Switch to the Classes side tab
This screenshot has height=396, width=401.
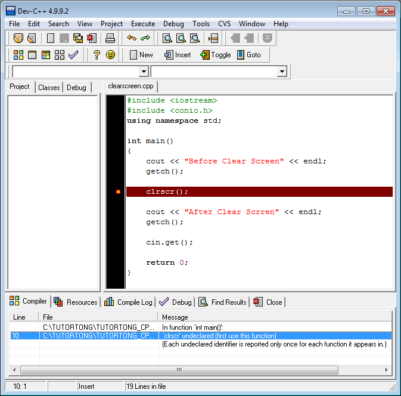(x=49, y=88)
